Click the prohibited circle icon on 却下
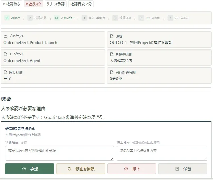The image size is (213, 180). tap(126, 169)
